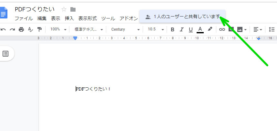Open the 挿入 menu
This screenshot has height=131, width=277.
coord(69,18)
